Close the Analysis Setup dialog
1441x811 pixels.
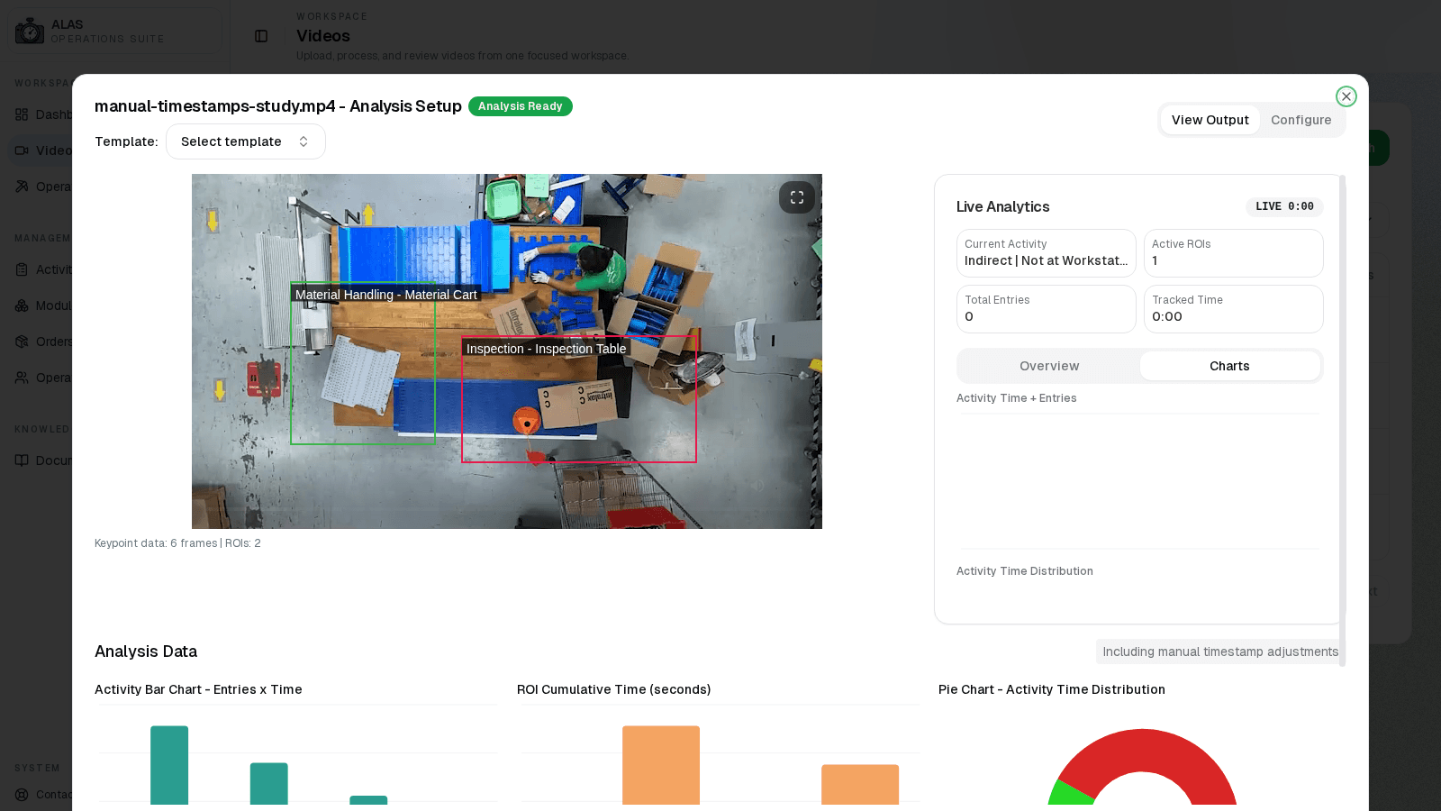click(x=1346, y=96)
